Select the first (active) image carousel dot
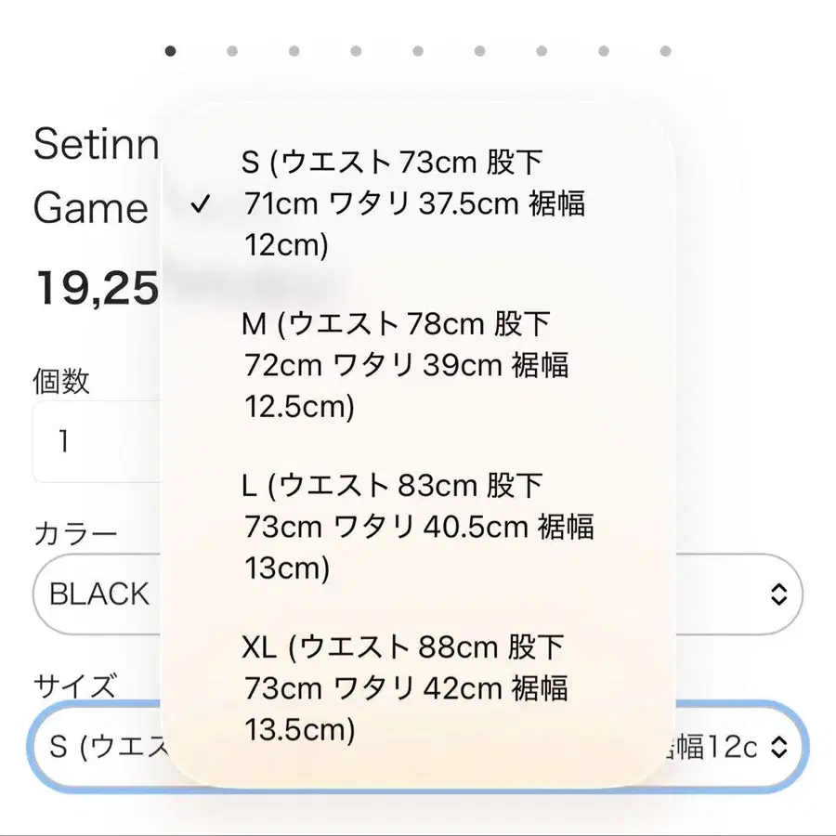 pos(170,51)
